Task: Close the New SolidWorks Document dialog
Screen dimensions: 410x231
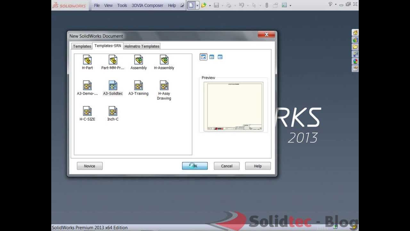Action: click(266, 35)
